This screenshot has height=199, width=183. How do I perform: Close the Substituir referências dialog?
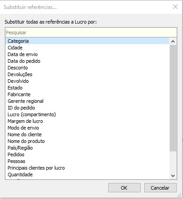[x=175, y=7]
